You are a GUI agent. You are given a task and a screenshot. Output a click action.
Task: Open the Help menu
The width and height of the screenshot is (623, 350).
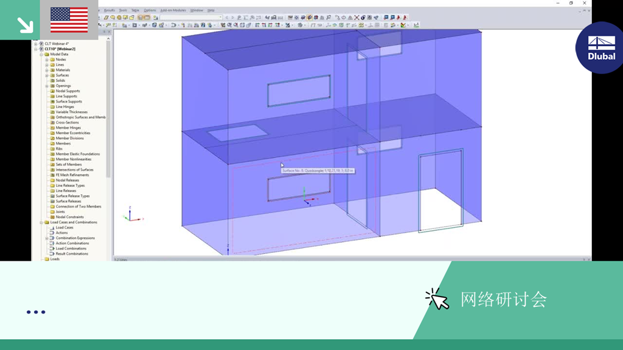click(211, 10)
